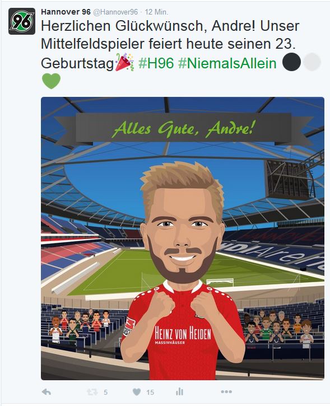330x406 pixels.
Task: Open the three-dot more options menu
Action: pos(226,392)
